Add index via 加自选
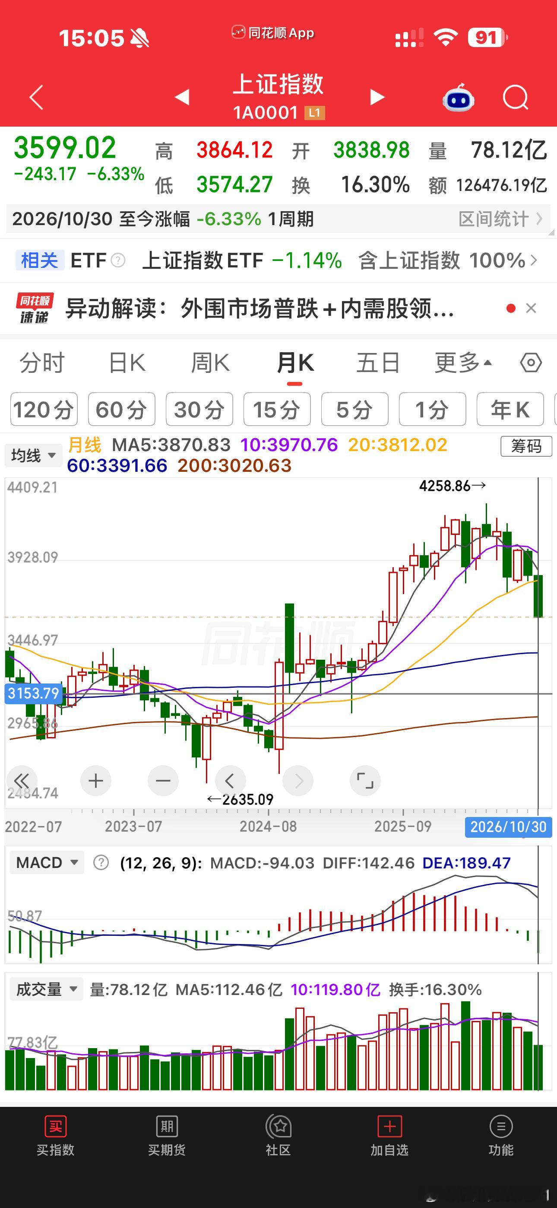Screen dimensions: 557x1208 tap(389, 1136)
